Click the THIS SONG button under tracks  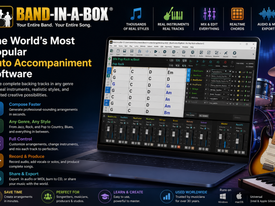pos(190,115)
